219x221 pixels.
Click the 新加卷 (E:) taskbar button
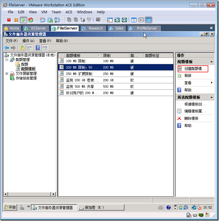click(101, 207)
